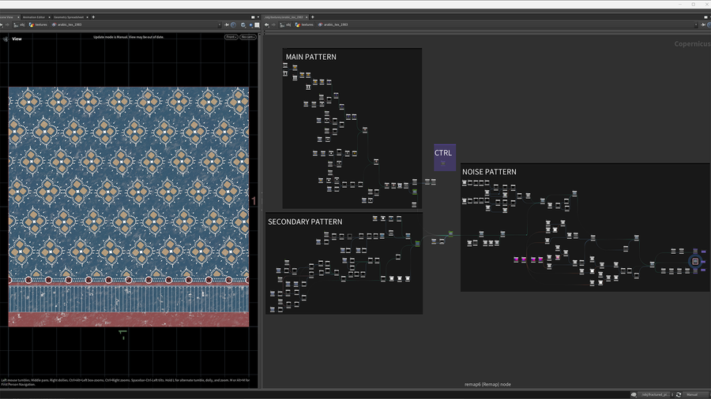Switch to the Geometry Spreadsheet tab
The width and height of the screenshot is (711, 399).
click(70, 17)
